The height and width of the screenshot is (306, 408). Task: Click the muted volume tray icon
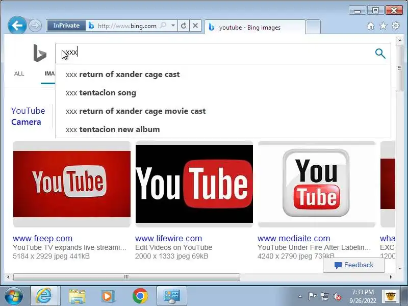pyautogui.click(x=337, y=296)
